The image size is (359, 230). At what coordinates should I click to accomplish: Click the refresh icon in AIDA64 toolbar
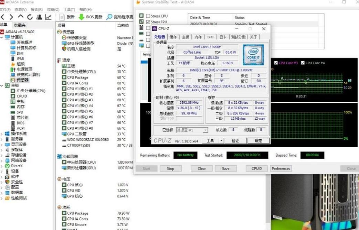[30, 17]
